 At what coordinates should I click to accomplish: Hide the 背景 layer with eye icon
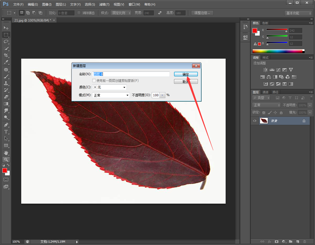pos(254,121)
